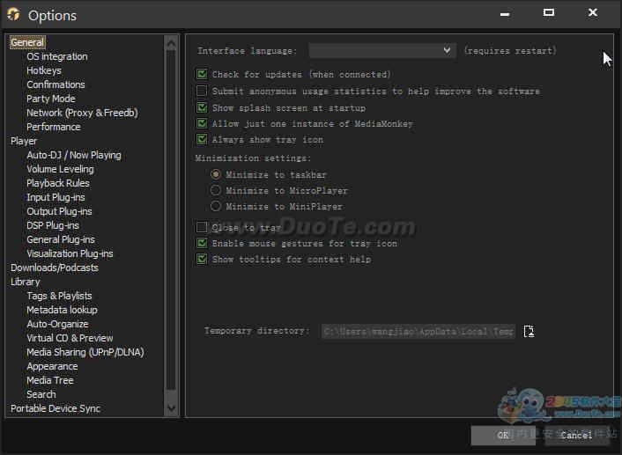Toggle Allow just one instance of MediaMonkey
This screenshot has height=455, width=622.
pos(202,123)
